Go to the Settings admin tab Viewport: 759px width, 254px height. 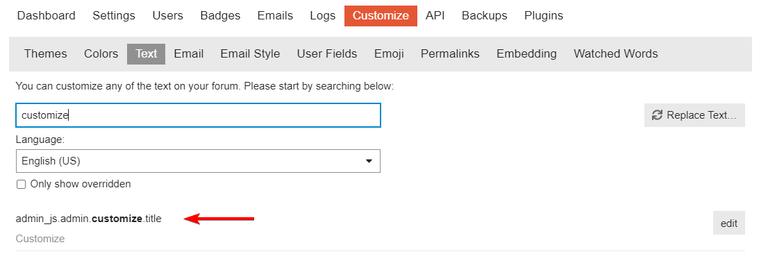pyautogui.click(x=114, y=15)
